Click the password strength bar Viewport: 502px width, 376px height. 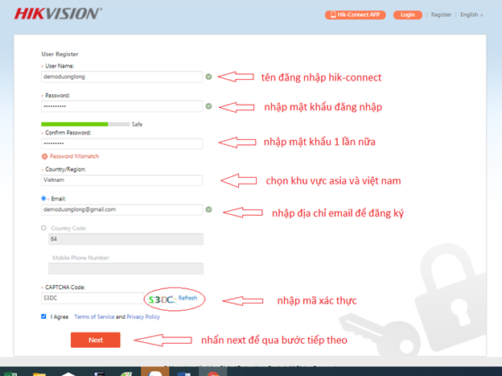click(85, 124)
